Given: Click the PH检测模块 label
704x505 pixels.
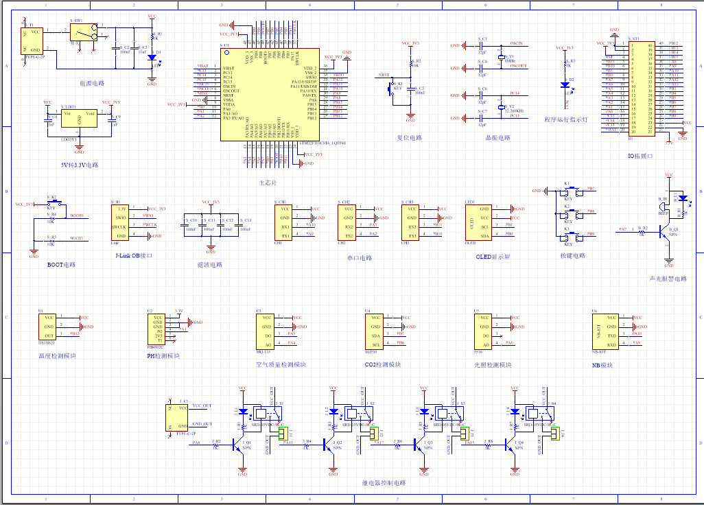Looking at the screenshot, I should pyautogui.click(x=163, y=356).
